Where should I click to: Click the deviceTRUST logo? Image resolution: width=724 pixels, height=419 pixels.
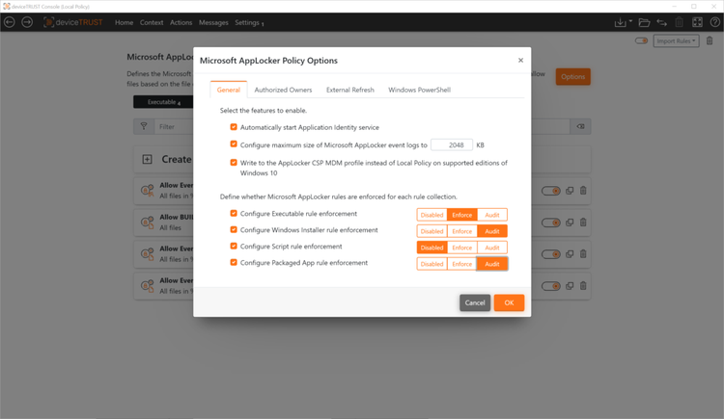click(x=73, y=22)
